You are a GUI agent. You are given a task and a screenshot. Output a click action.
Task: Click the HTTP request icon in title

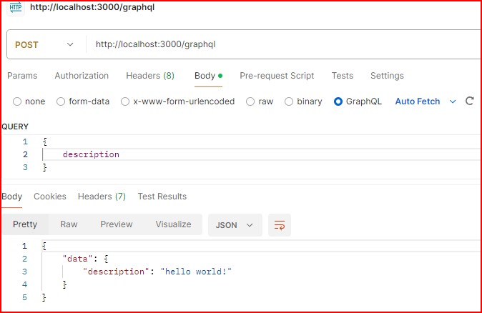[15, 9]
